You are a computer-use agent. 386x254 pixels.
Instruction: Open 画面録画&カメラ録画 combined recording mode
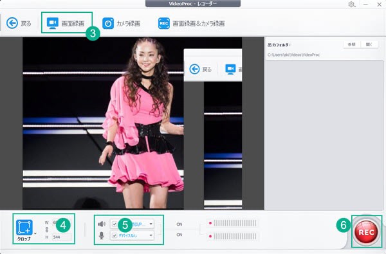(191, 23)
